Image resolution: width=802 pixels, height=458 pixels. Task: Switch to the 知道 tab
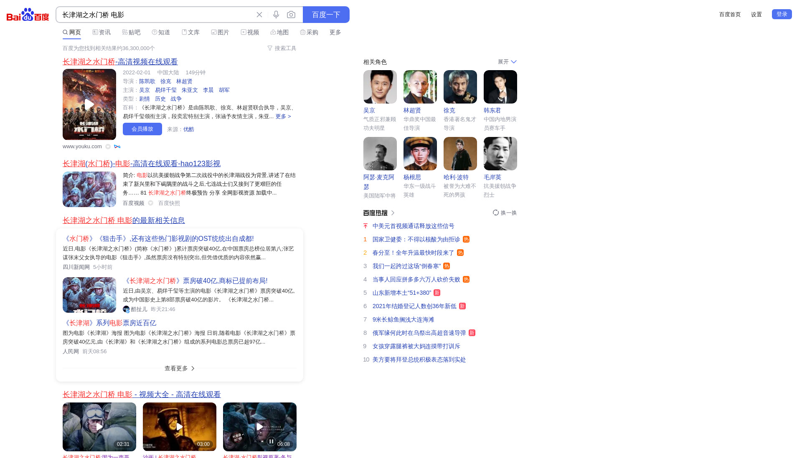[x=161, y=33]
